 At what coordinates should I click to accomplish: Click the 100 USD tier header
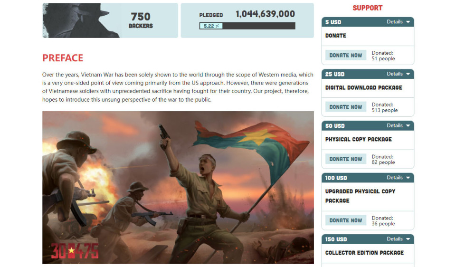click(368, 178)
